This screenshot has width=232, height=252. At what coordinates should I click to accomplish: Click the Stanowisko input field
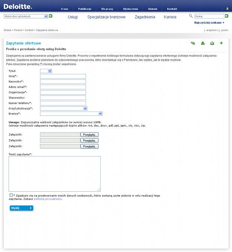63,98
